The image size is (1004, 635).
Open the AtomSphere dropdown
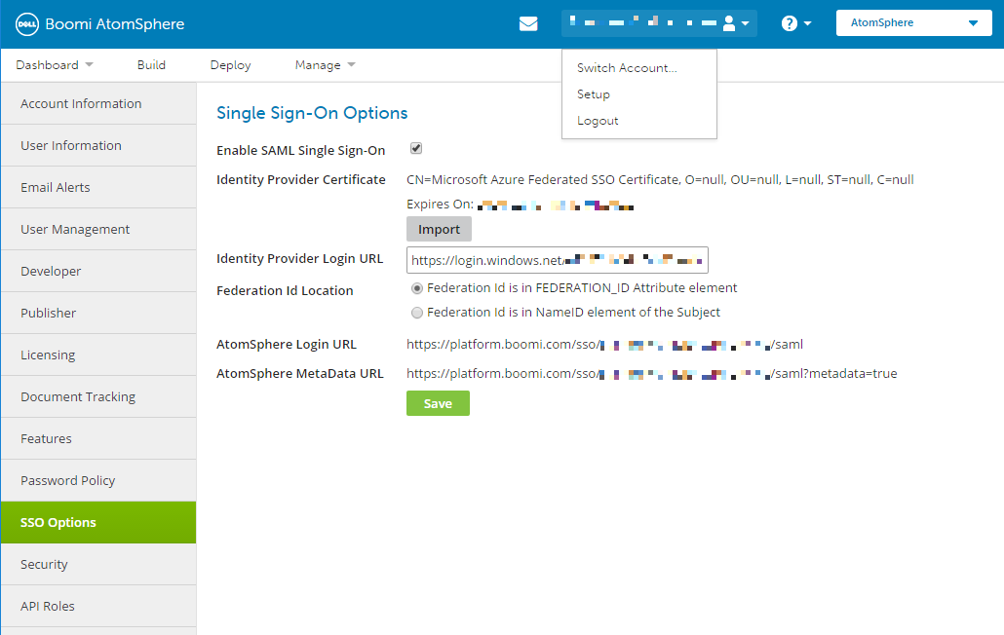pos(912,21)
